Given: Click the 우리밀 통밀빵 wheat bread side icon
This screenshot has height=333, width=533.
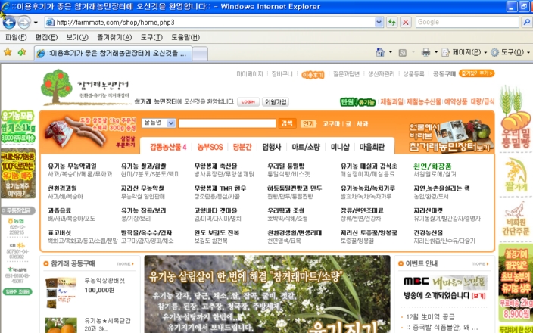Looking at the screenshot, I should pyautogui.click(x=516, y=117).
